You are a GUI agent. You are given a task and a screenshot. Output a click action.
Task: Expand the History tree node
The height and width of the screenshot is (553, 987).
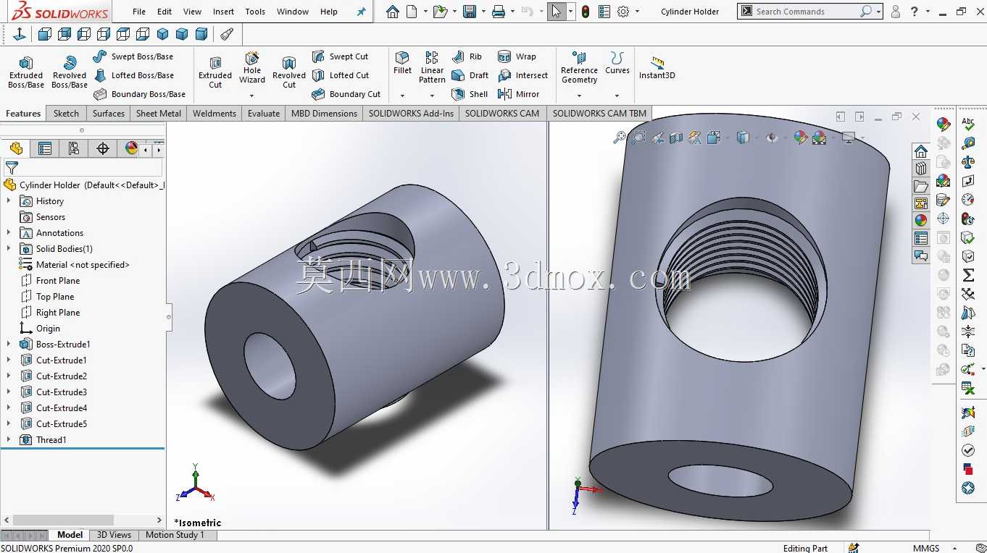point(9,201)
